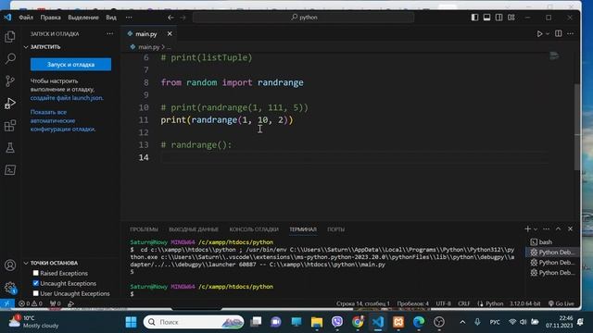Open the Manage gear icon

[10, 288]
